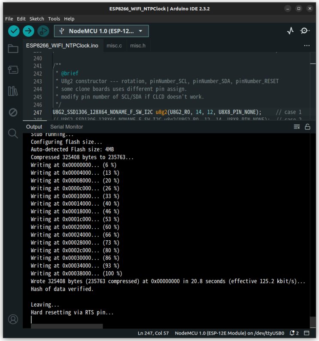Upload the sketch with the arrow button
The height and width of the screenshot is (341, 319).
[x=28, y=31]
